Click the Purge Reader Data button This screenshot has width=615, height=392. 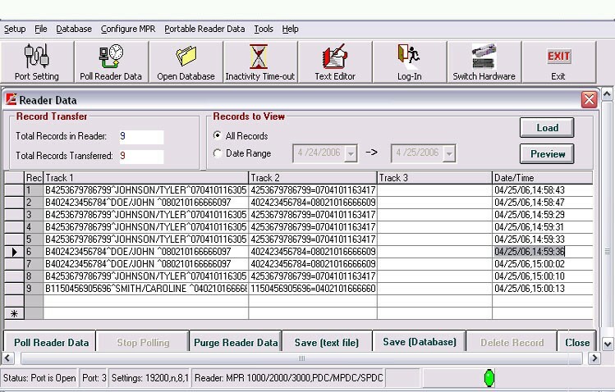click(x=236, y=342)
